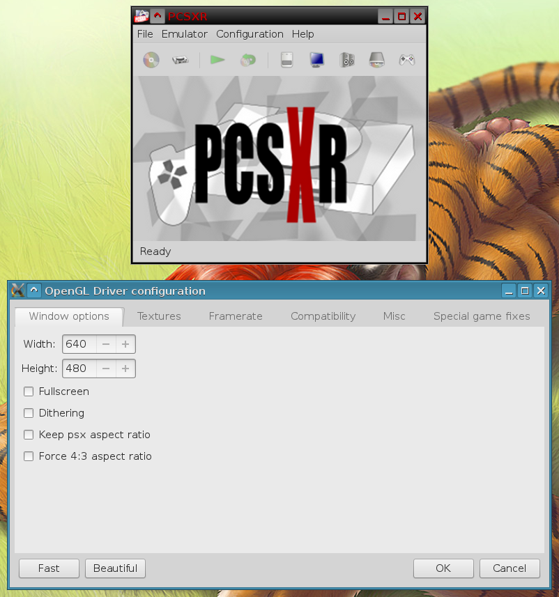
Task: Select the Window options tab
Action: [69, 316]
